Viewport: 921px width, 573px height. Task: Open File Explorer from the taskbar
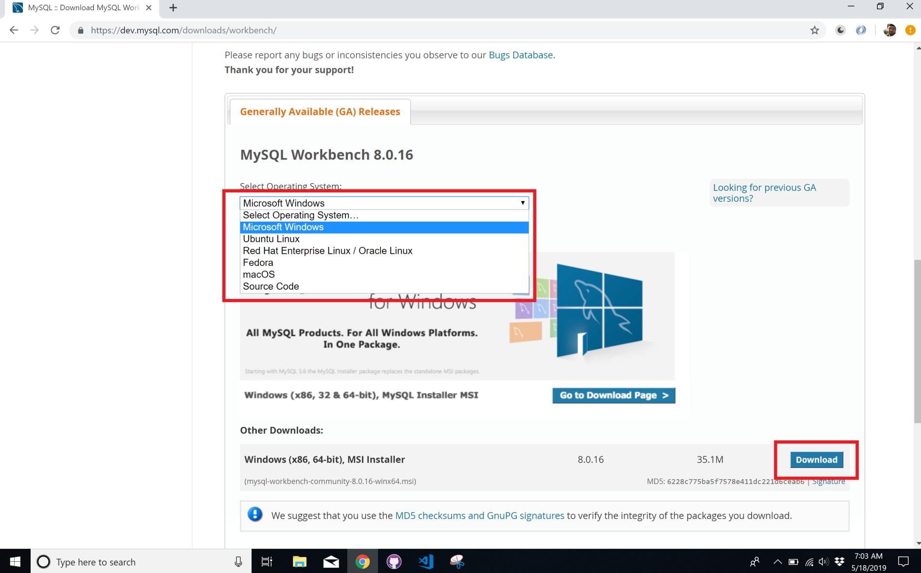(299, 562)
